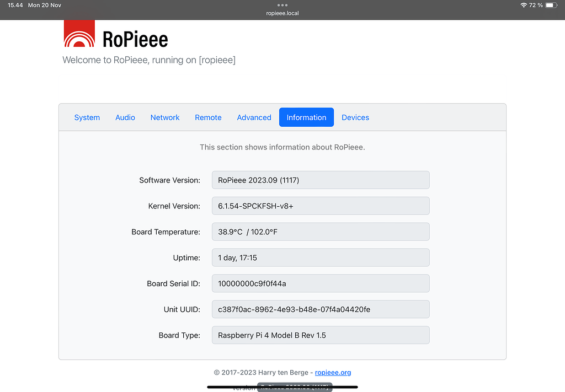Image resolution: width=565 pixels, height=392 pixels.
Task: Switch to the Advanced tab
Action: pyautogui.click(x=254, y=117)
